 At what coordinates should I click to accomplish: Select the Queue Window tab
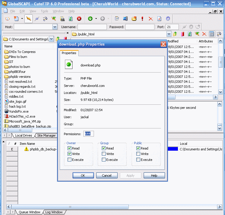[30, 212]
